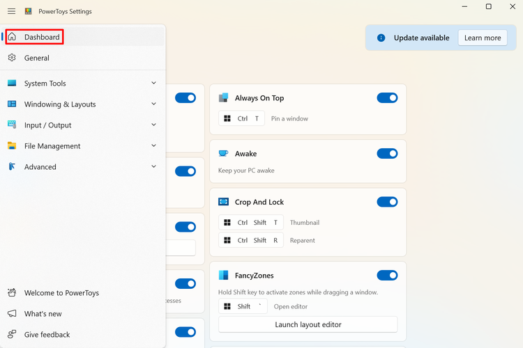The image size is (523, 348).
Task: Toggle the left-column switch beside Always On Top
Action: 185,97
